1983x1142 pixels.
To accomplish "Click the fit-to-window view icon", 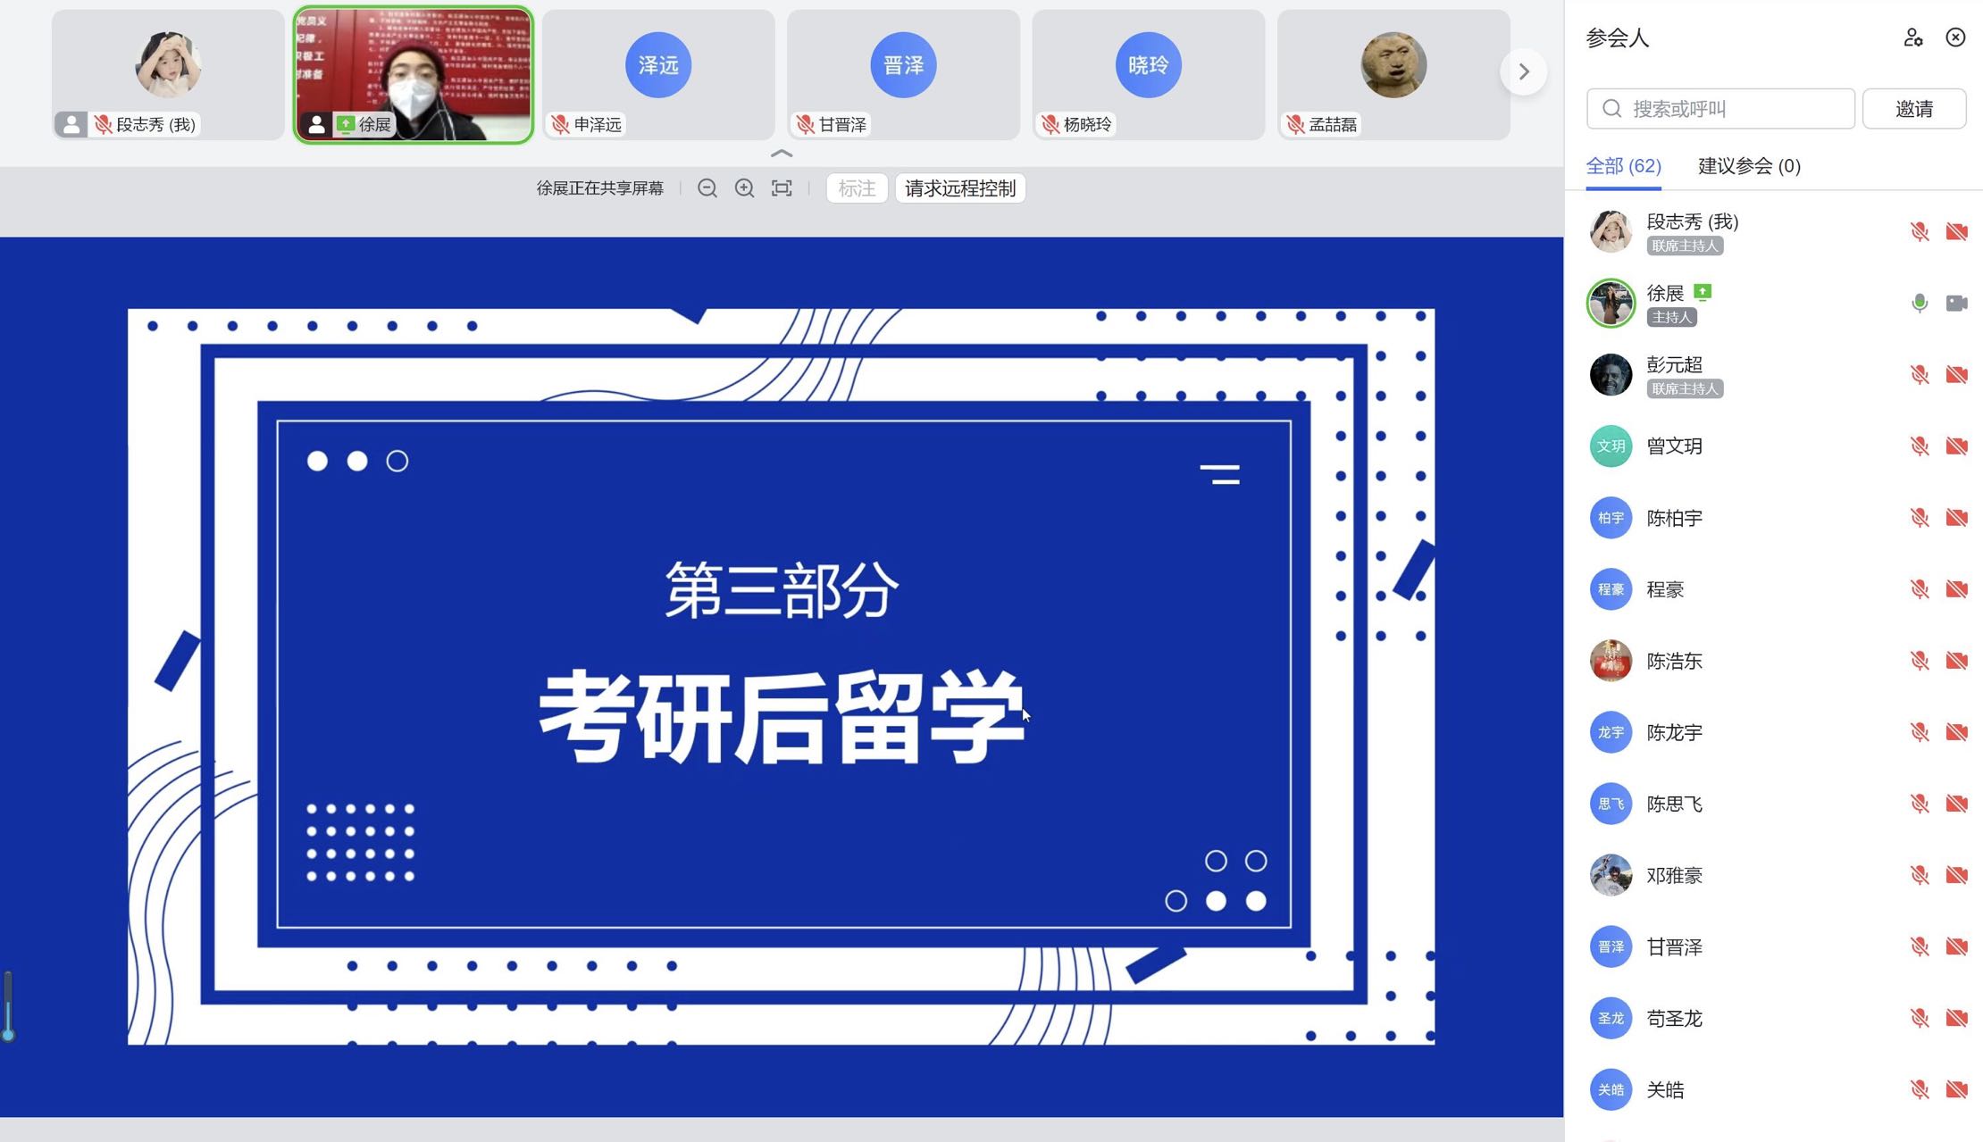I will [x=782, y=188].
